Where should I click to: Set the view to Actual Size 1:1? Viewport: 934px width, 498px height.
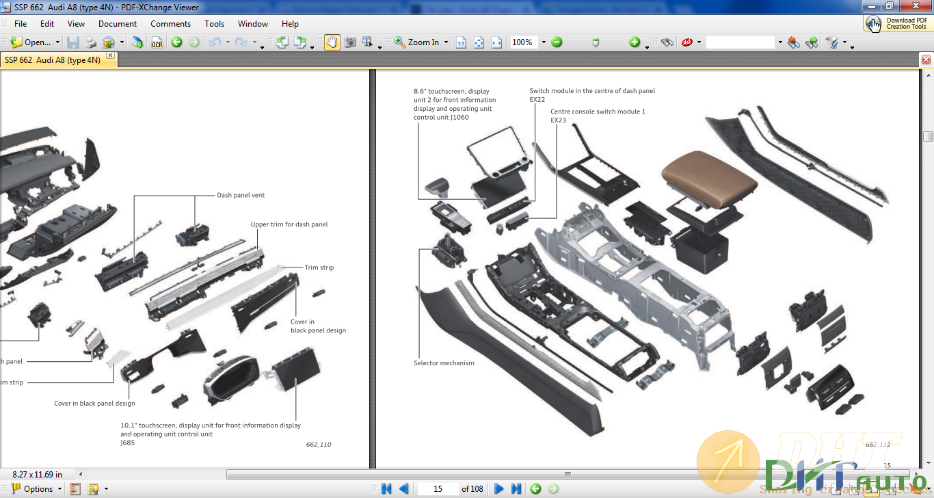(x=461, y=42)
